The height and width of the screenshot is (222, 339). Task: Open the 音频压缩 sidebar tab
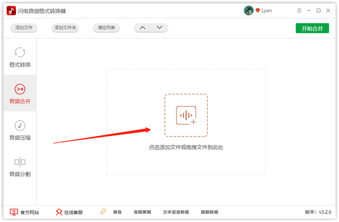pyautogui.click(x=20, y=130)
